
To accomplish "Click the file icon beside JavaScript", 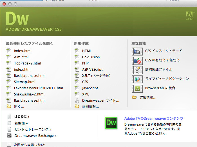I will point(77,88).
